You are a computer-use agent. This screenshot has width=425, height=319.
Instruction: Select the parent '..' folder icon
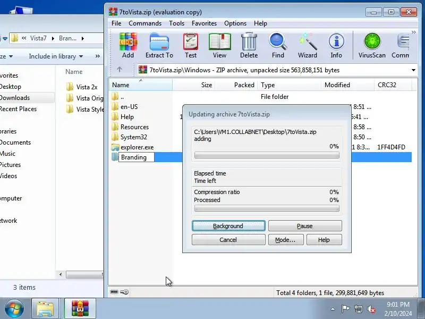[115, 96]
